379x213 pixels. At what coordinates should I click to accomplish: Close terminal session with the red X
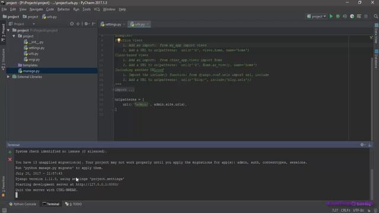point(10,159)
